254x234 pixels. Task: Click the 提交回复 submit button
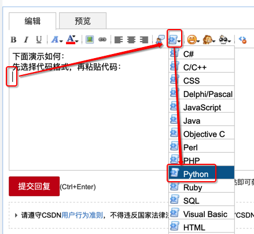click(x=34, y=186)
